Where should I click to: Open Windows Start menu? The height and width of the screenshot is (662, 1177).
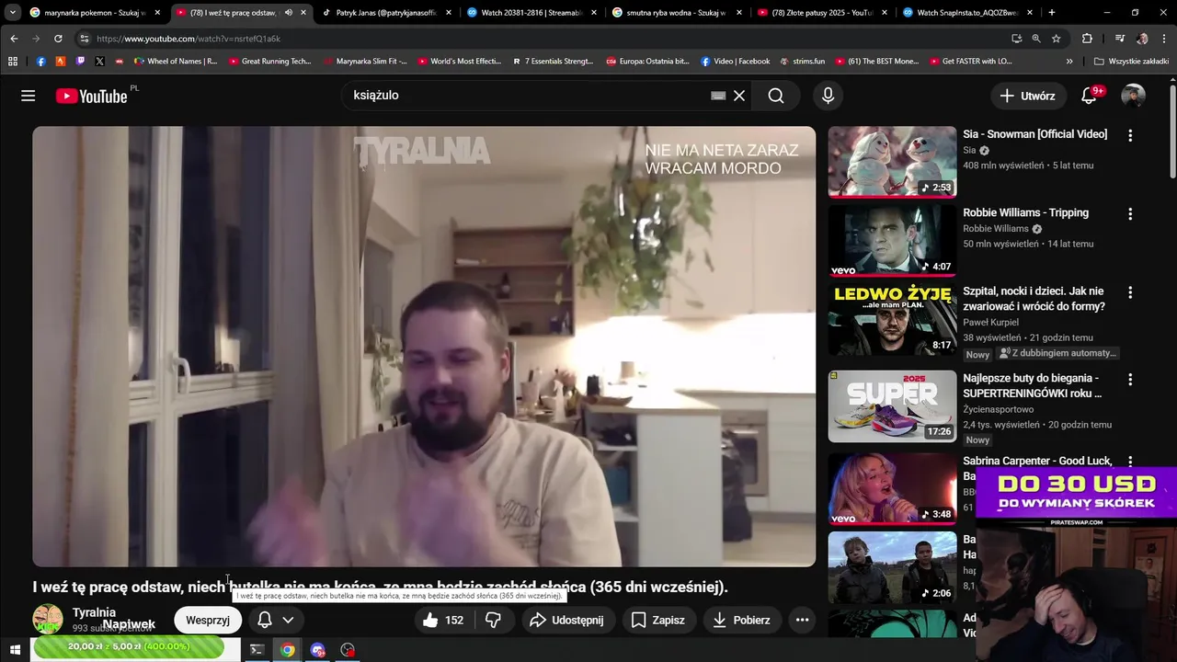coord(15,650)
